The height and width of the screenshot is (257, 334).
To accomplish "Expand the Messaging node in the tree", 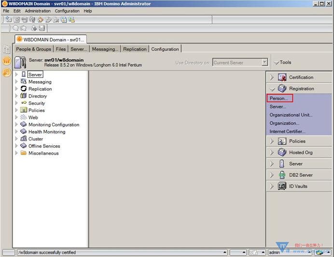I will 16,82.
